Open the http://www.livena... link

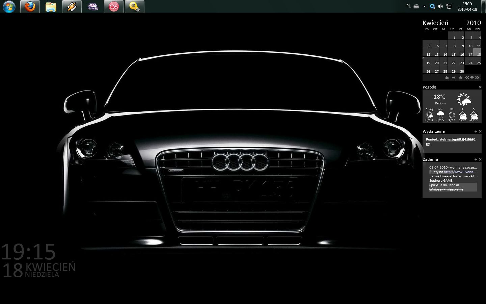[460, 172]
